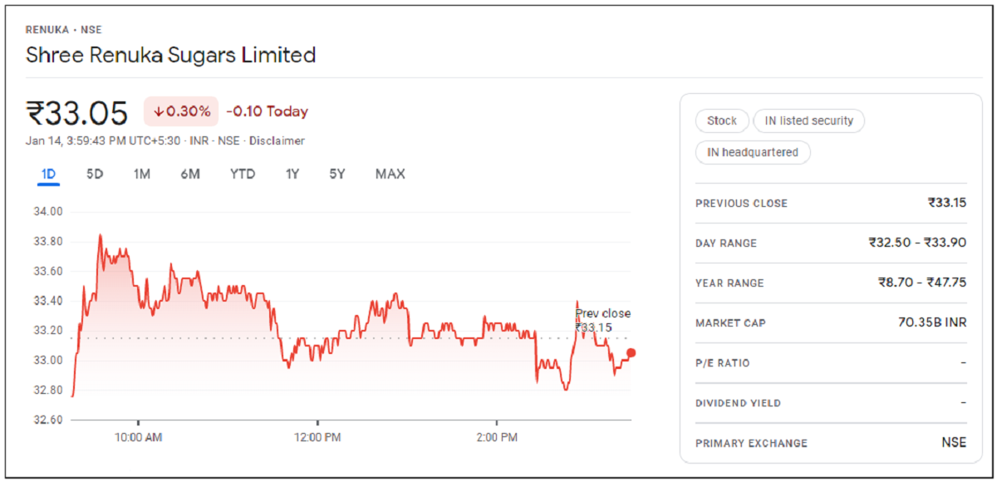Select the 5Y time range
Screen dimensions: 997x482
coord(336,174)
